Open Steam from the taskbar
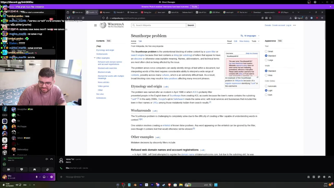Screen dimensions: 334x188 coord(164,185)
